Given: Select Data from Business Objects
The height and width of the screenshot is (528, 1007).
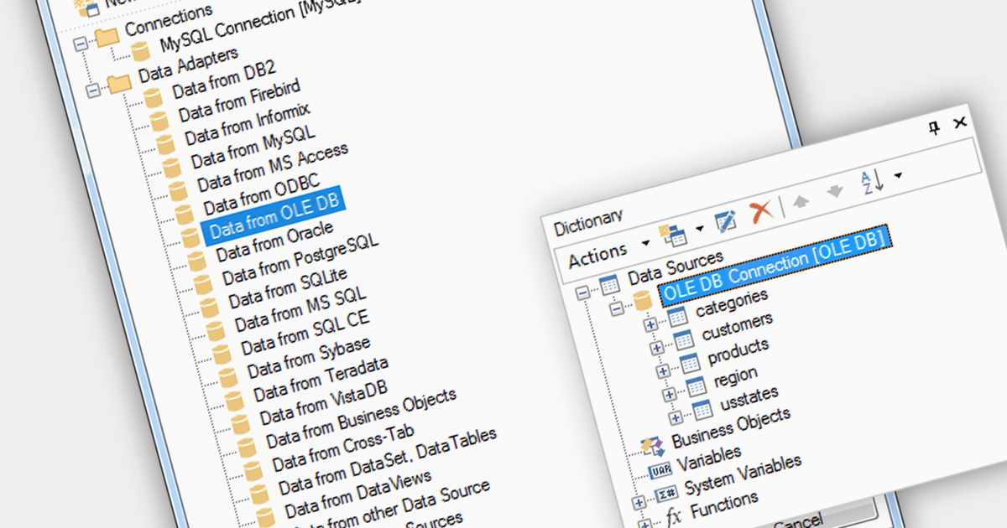Looking at the screenshot, I should click(x=361, y=418).
